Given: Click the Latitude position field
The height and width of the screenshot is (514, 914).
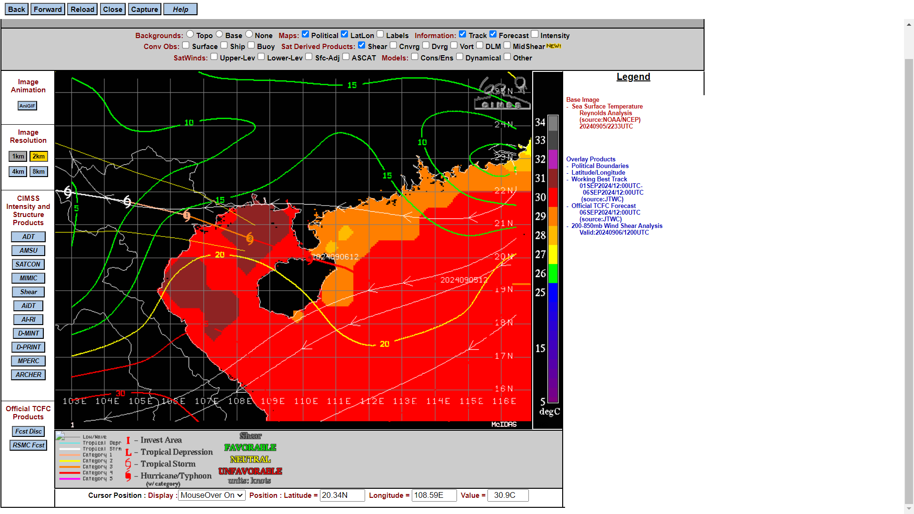Looking at the screenshot, I should (x=342, y=495).
